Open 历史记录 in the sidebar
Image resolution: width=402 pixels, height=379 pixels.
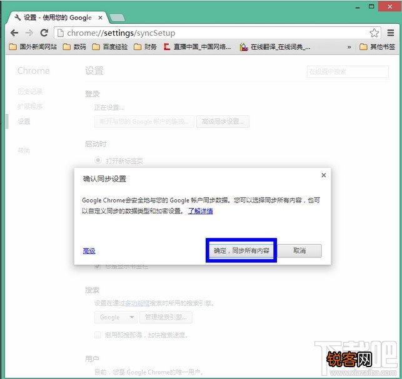pyautogui.click(x=30, y=91)
